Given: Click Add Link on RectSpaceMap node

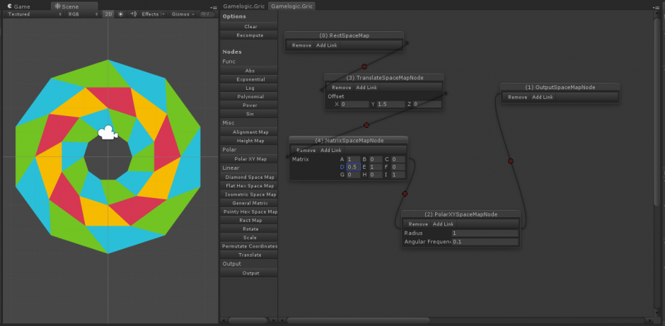Looking at the screenshot, I should (327, 45).
